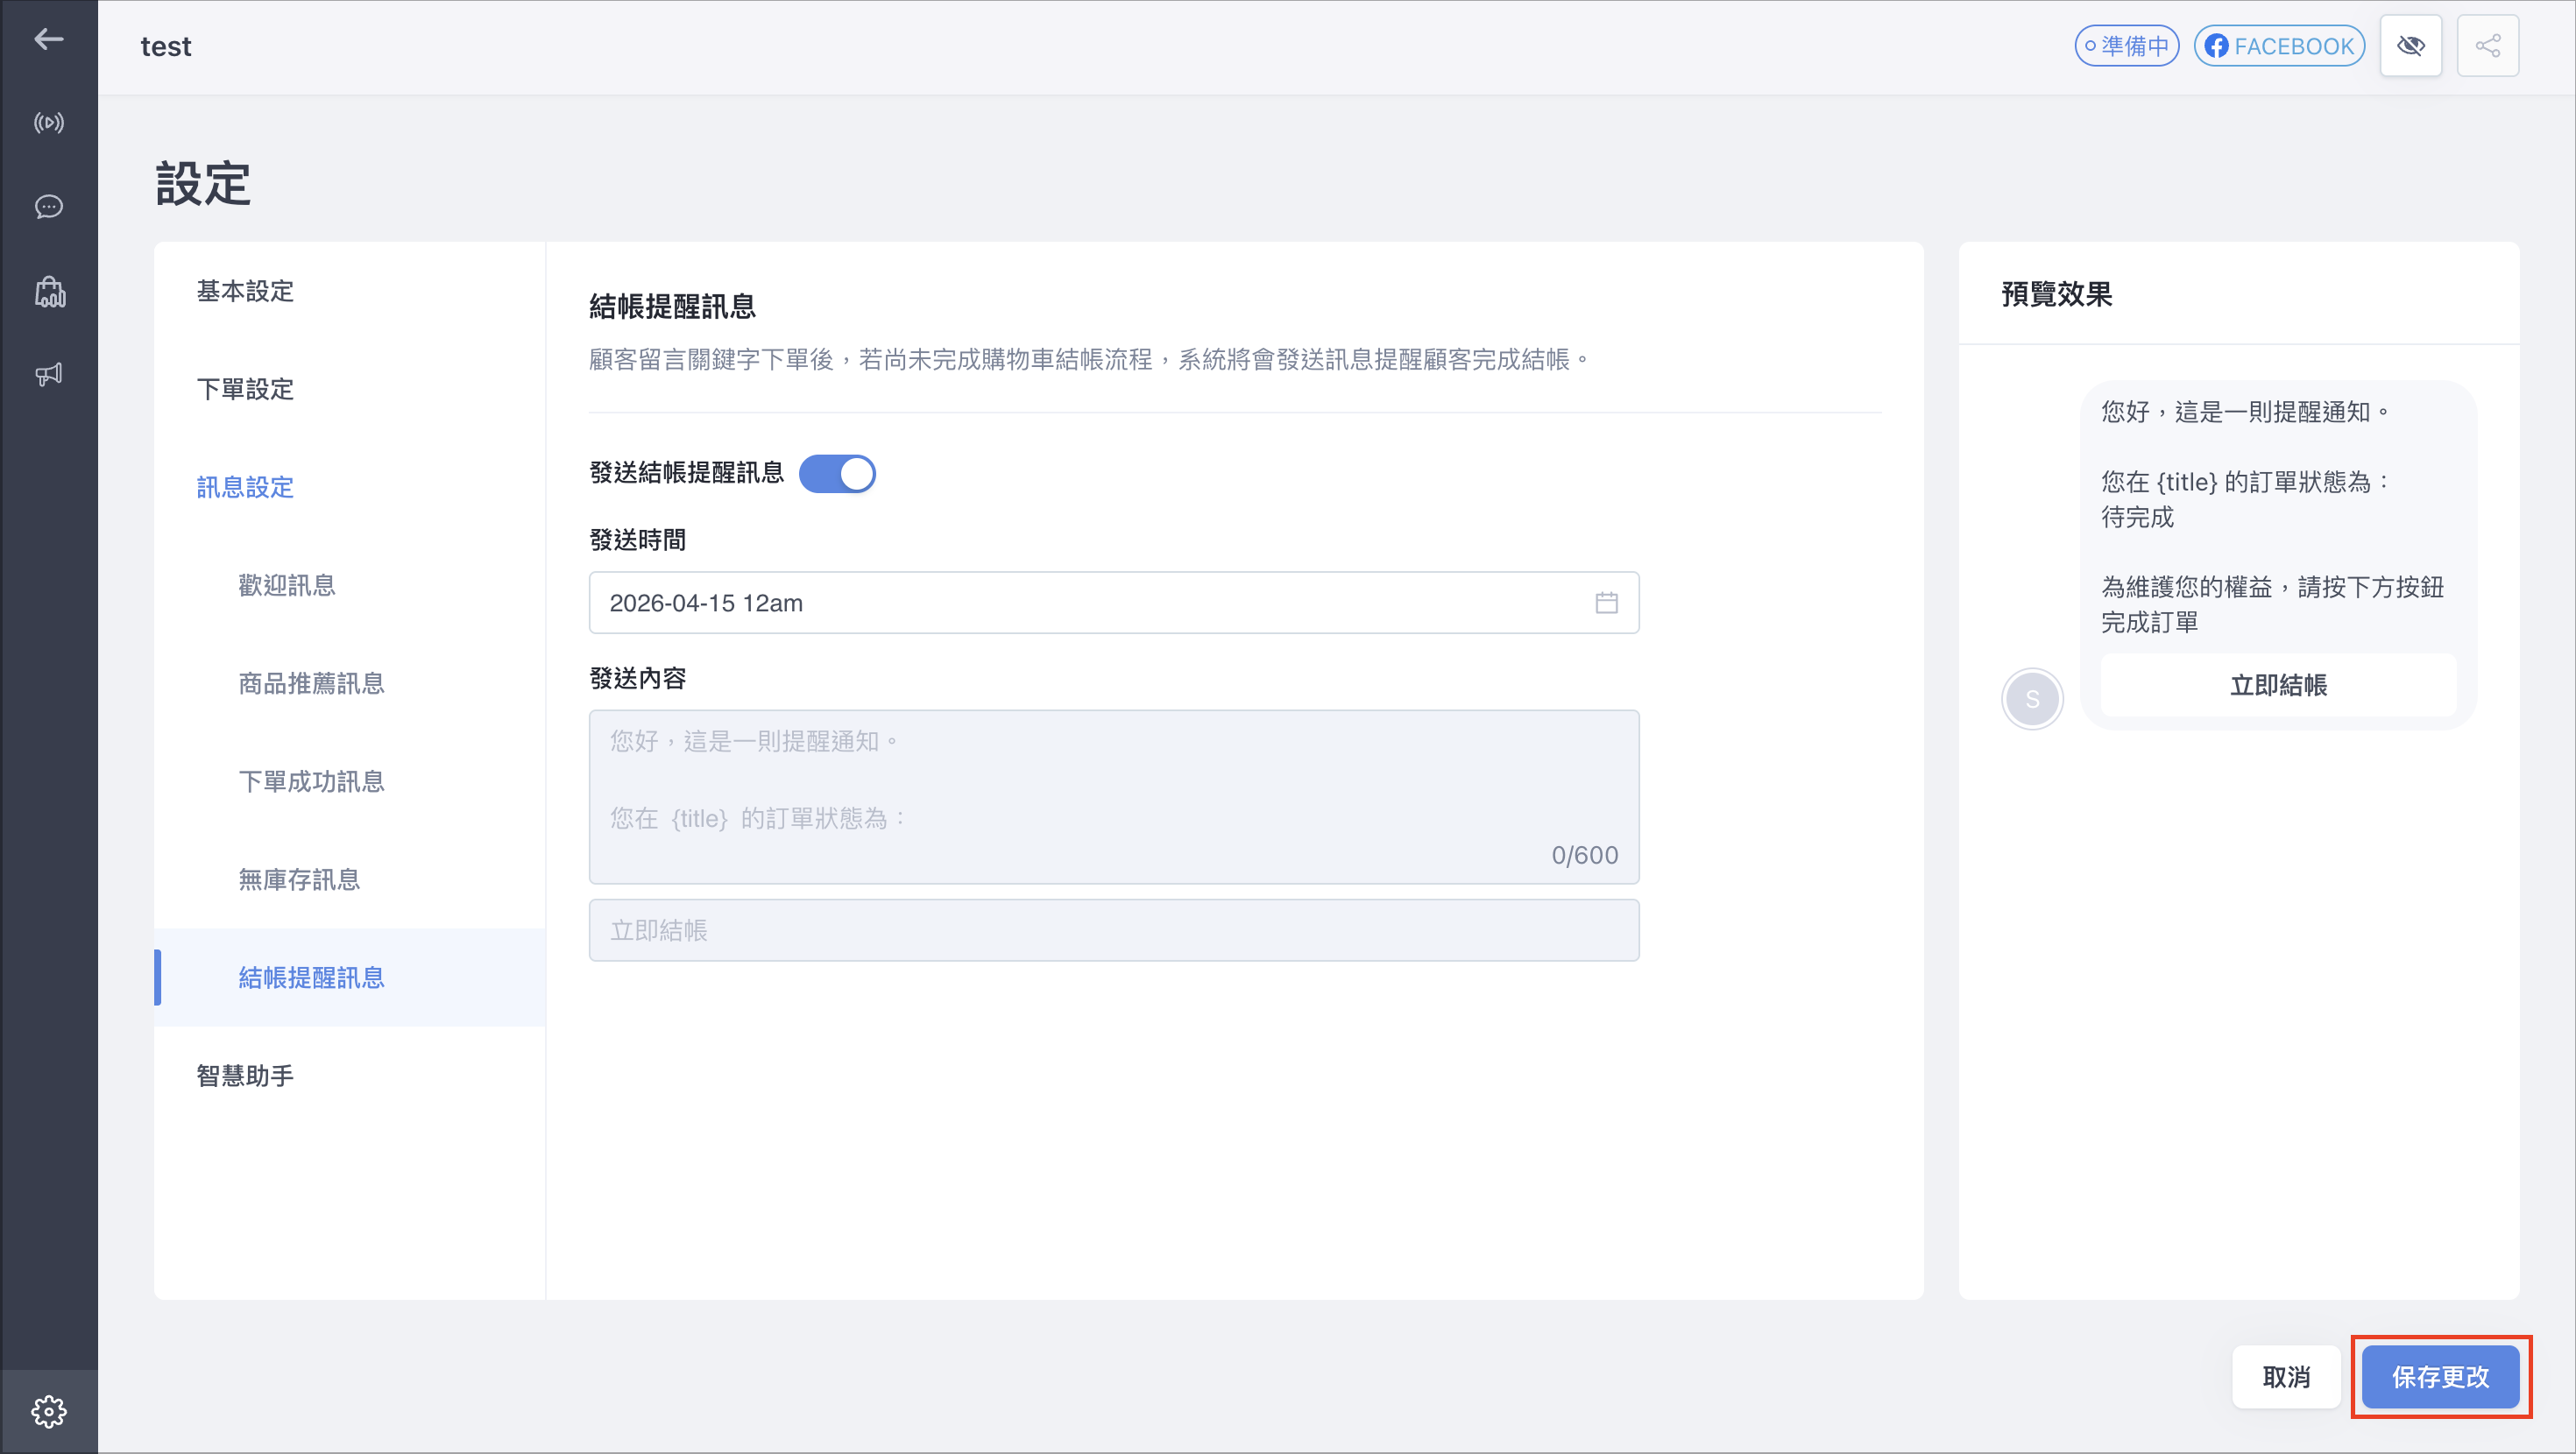Click the share icon button
Viewport: 2576px width, 1454px height.
pyautogui.click(x=2487, y=46)
